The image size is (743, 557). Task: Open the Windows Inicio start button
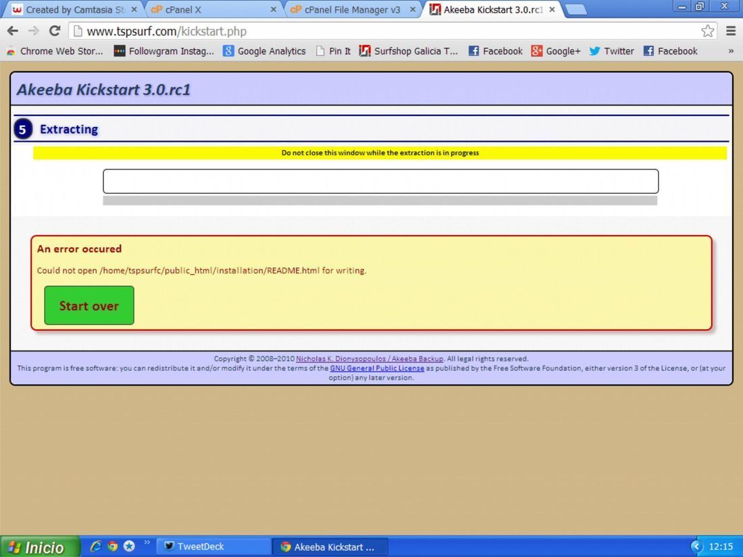(x=39, y=547)
